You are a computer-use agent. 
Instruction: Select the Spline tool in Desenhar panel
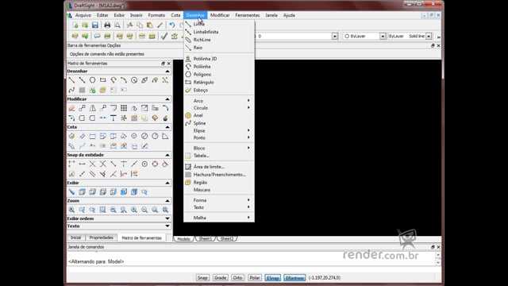(71, 90)
